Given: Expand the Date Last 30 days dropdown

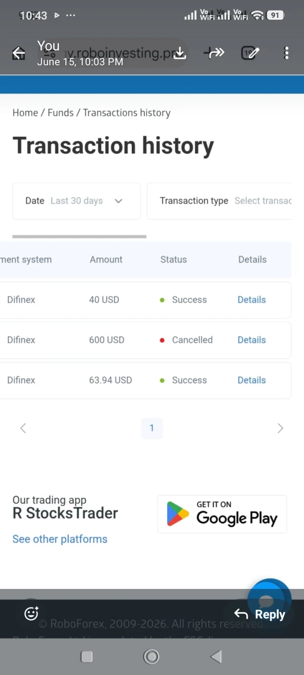Looking at the screenshot, I should 77,201.
